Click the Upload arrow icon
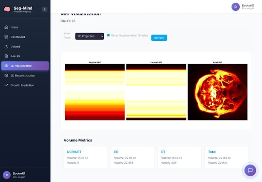 click(x=6, y=47)
